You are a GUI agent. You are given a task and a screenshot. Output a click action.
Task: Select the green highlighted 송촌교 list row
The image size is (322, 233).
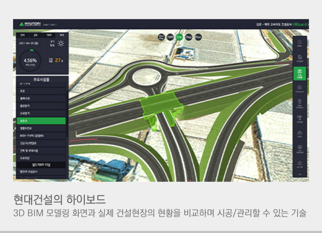(41, 121)
